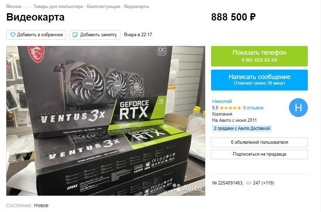Go to Товары для компьютера category

[x=58, y=6]
